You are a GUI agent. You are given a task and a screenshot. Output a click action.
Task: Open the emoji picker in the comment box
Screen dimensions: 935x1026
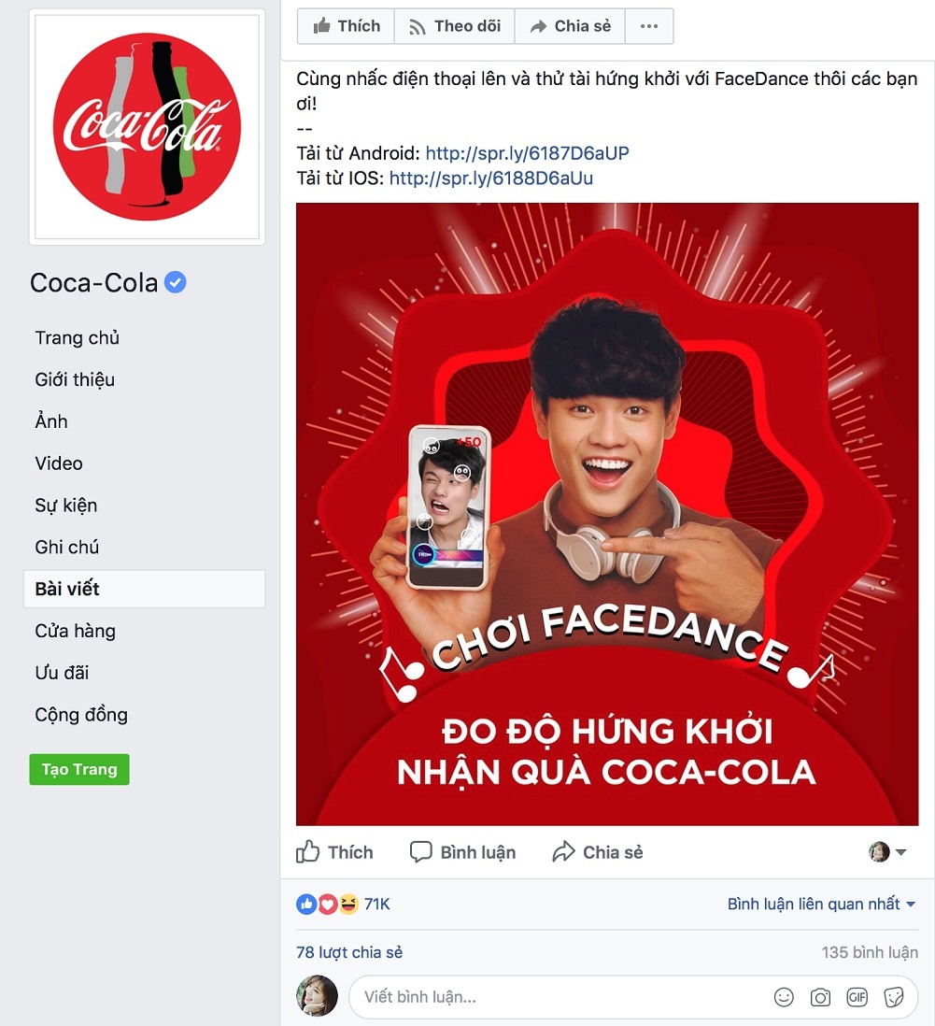(x=784, y=997)
